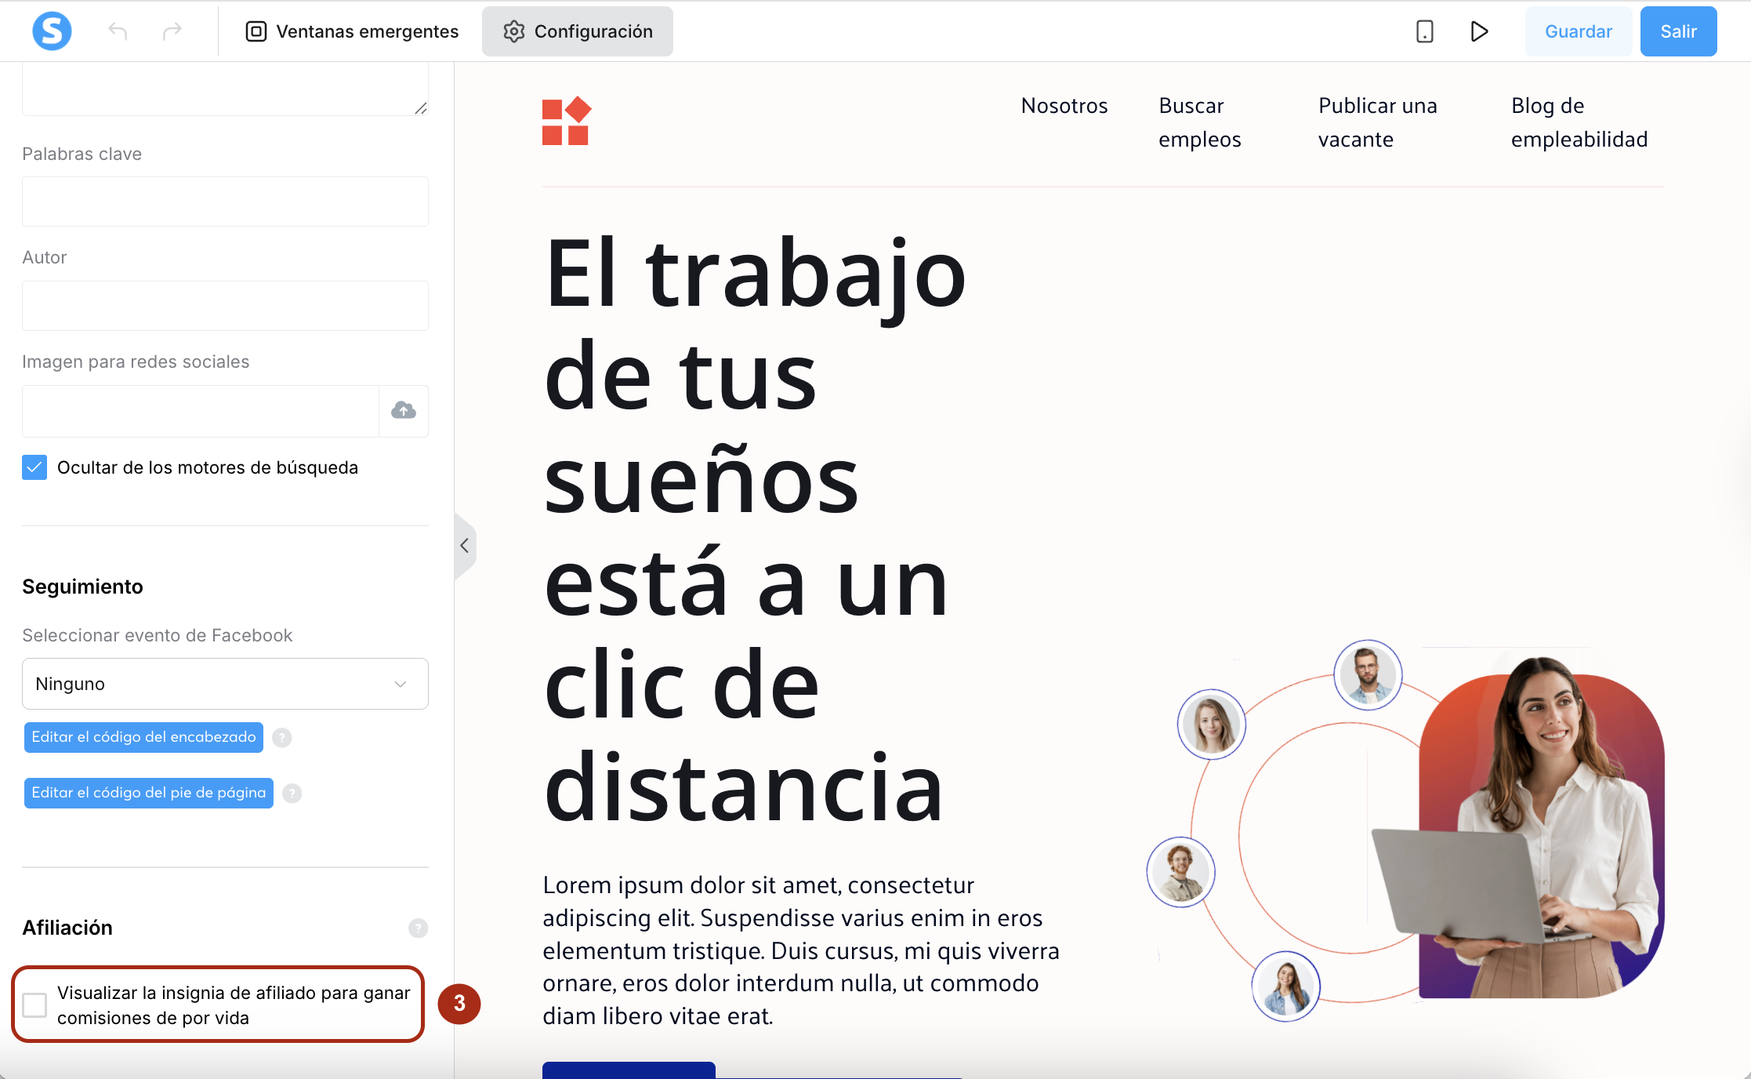The image size is (1751, 1079).
Task: Click Editar el código del pie de página
Action: click(x=149, y=793)
